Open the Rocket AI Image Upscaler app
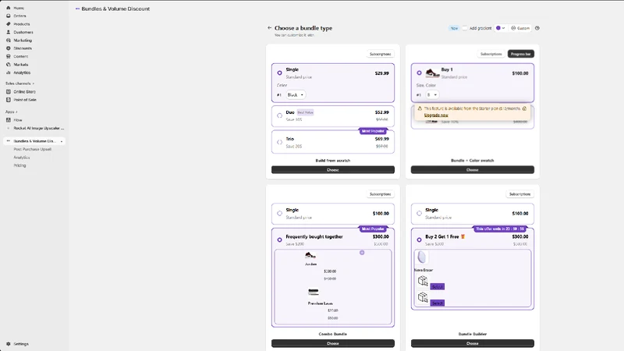This screenshot has height=351, width=624. (x=38, y=128)
